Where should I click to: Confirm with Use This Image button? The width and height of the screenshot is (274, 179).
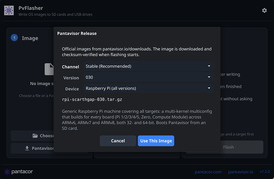pyautogui.click(x=156, y=141)
